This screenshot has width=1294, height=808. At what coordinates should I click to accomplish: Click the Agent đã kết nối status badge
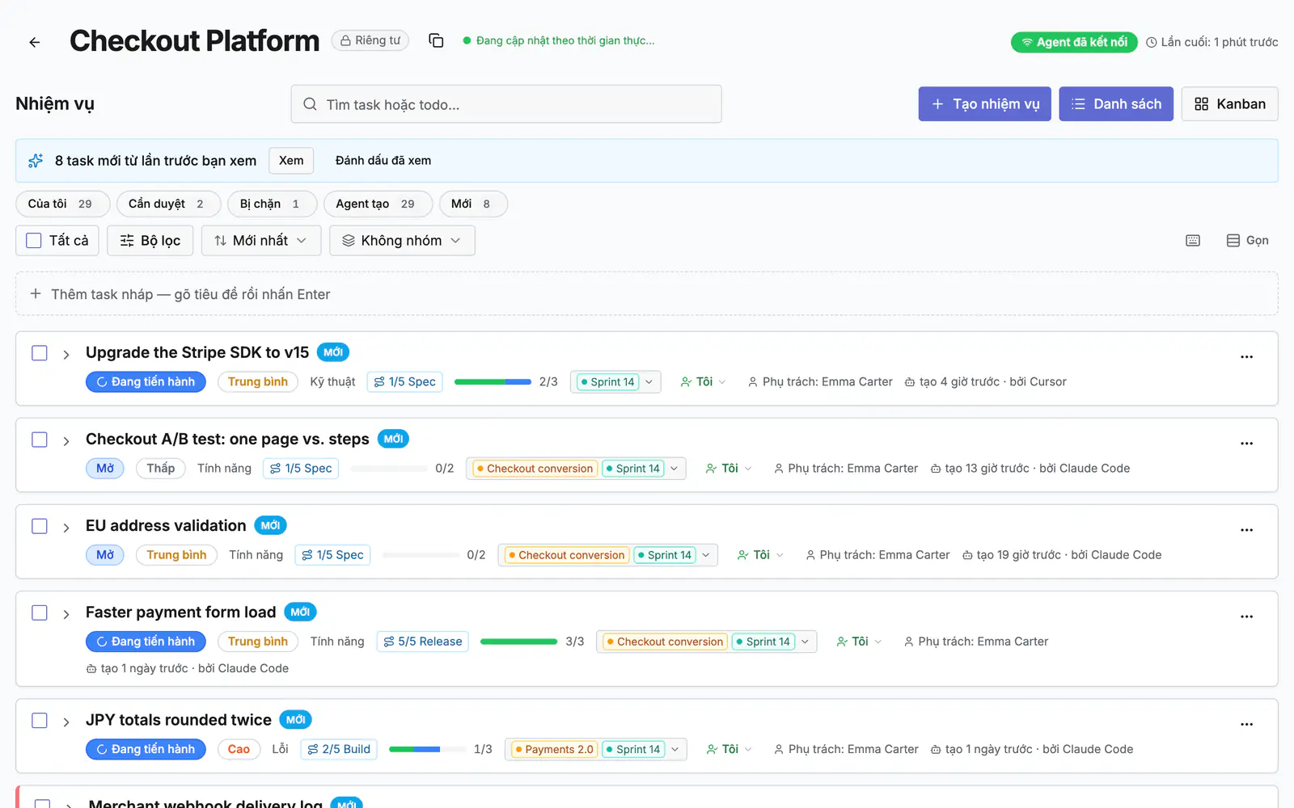pyautogui.click(x=1074, y=42)
